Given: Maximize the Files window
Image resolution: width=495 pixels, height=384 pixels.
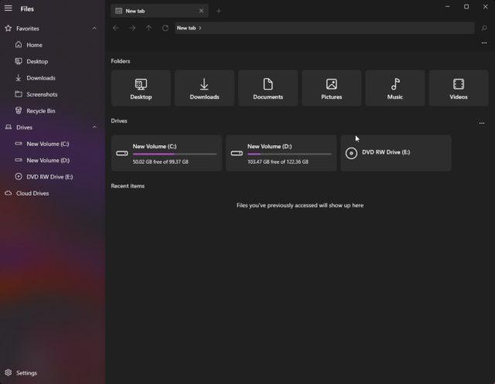Looking at the screenshot, I should (x=466, y=7).
